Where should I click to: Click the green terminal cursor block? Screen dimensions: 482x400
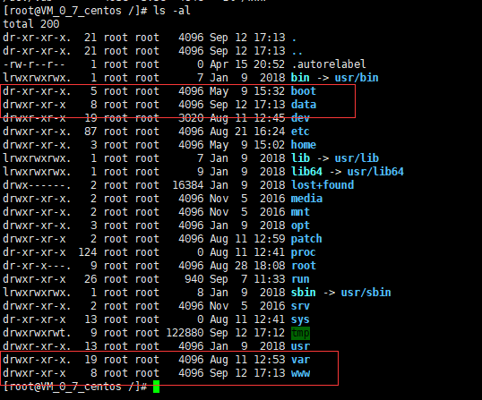click(156, 387)
